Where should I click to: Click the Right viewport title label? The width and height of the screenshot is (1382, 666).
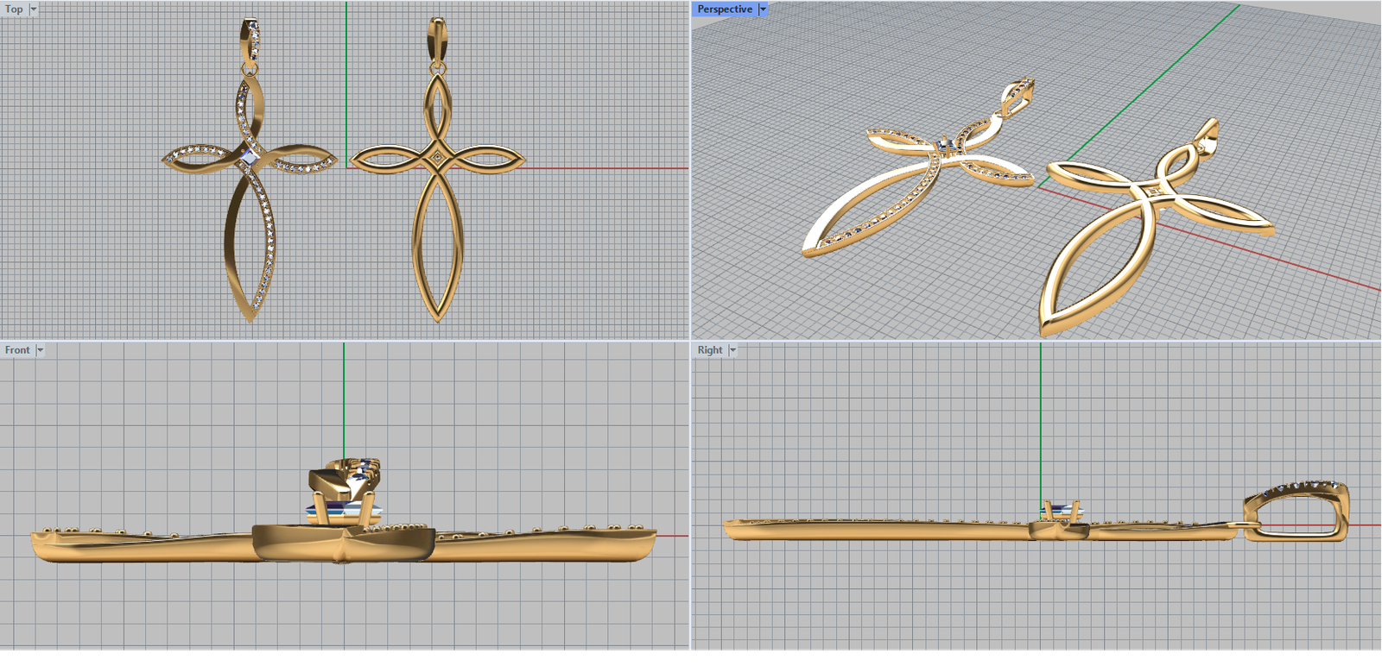tap(709, 350)
